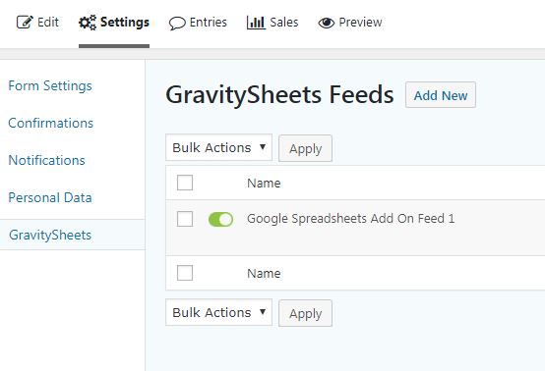Screen dimensions: 545x371
Task: Click the Entries speech bubble icon
Action: point(177,24)
